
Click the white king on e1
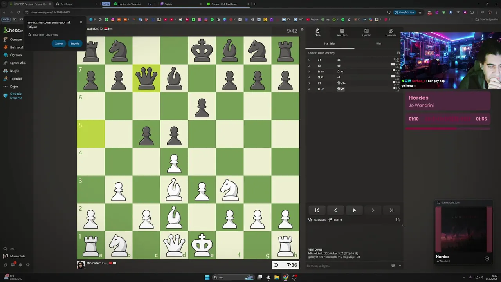[202, 245]
